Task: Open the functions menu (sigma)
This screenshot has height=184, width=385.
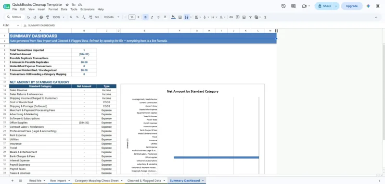Action: 265,17
